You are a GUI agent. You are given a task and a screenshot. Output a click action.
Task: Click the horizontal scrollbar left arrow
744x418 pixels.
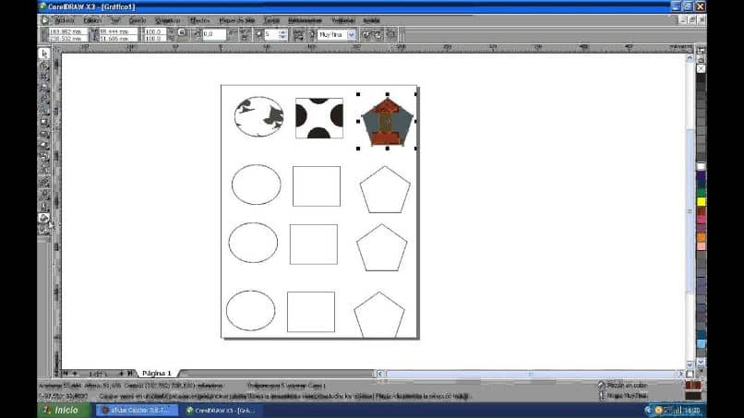tap(380, 374)
